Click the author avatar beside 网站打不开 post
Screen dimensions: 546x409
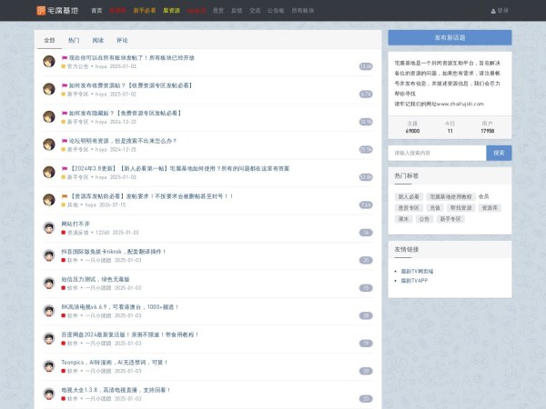[49, 227]
